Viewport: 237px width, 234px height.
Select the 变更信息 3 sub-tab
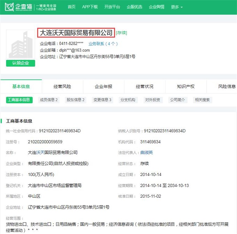coord(102,100)
